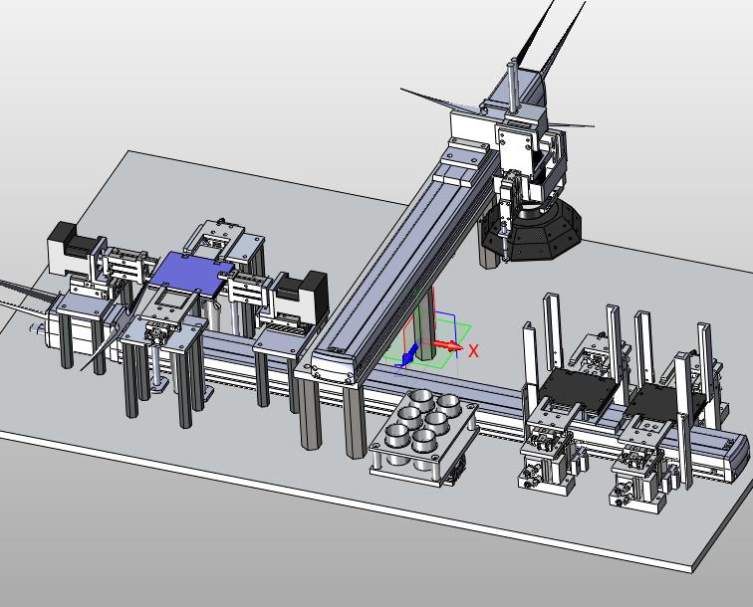Click the red X label next to the triad
The height and width of the screenshot is (607, 753).
[473, 350]
